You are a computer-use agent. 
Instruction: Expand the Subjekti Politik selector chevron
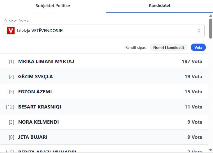click(199, 31)
